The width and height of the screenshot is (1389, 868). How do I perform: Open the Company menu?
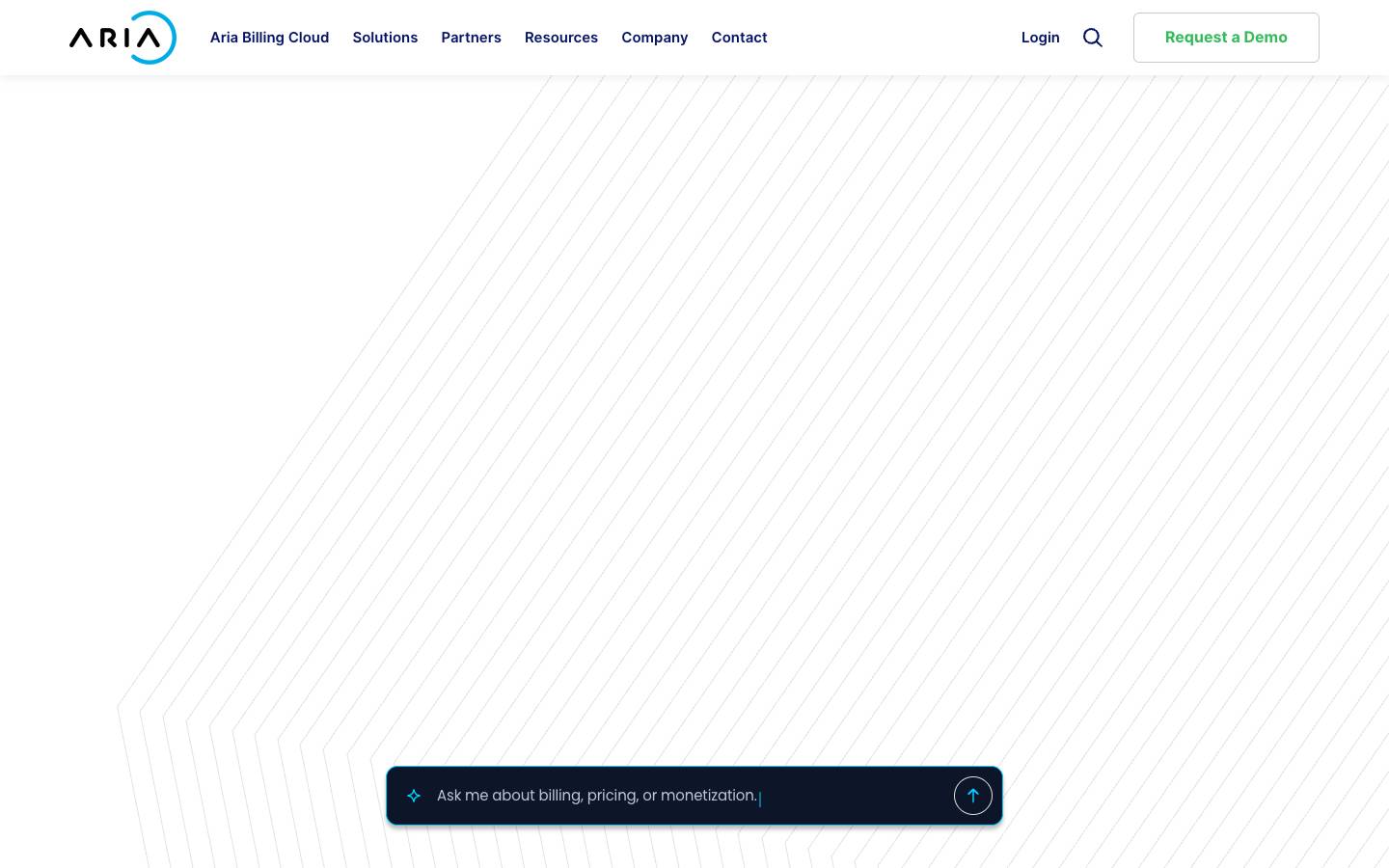(655, 38)
